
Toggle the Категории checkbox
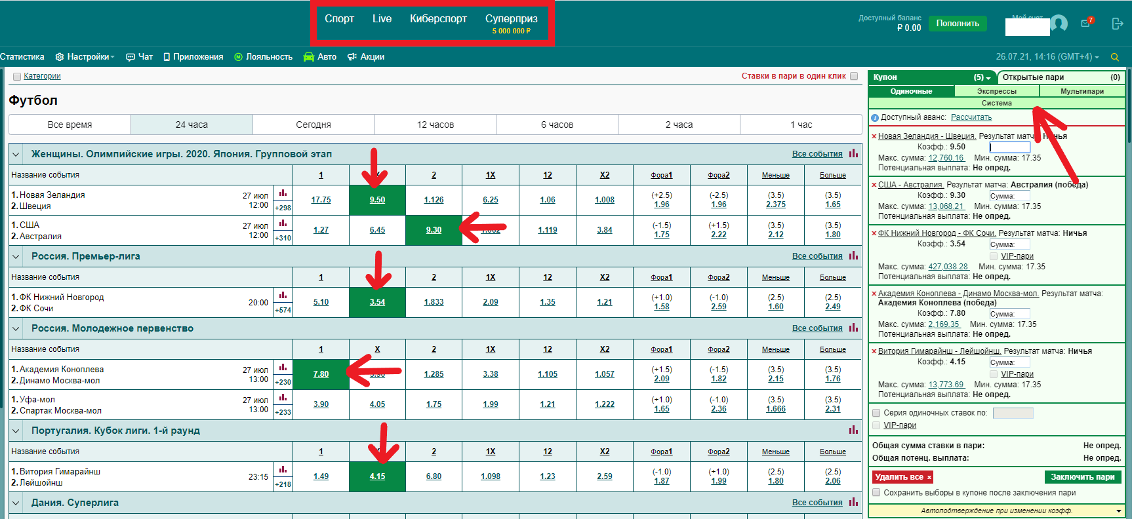tap(17, 77)
